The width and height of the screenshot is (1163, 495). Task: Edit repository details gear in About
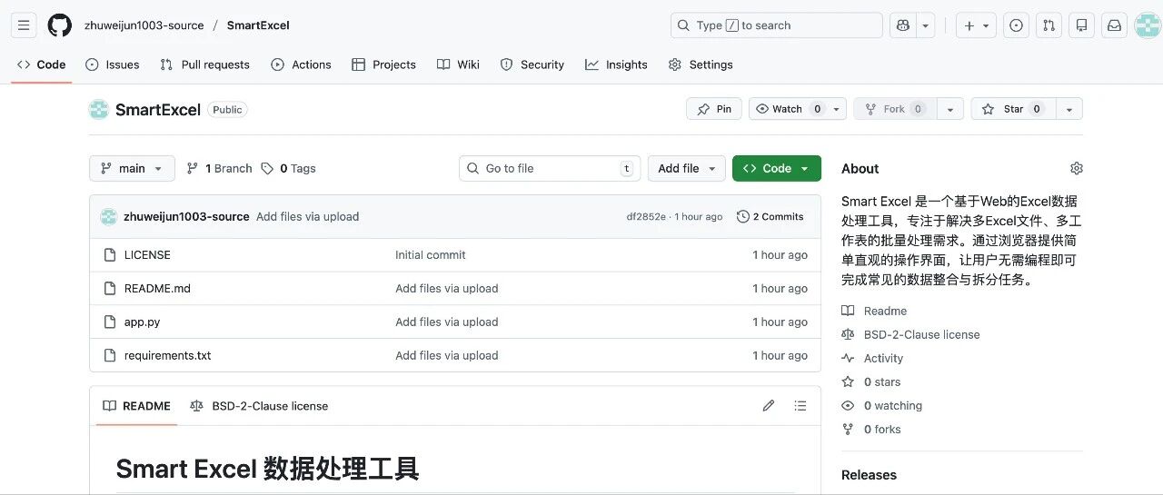[1077, 168]
